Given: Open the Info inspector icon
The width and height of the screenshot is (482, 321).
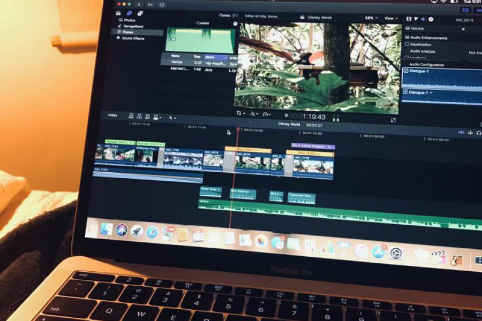Looking at the screenshot, I should (x=431, y=19).
